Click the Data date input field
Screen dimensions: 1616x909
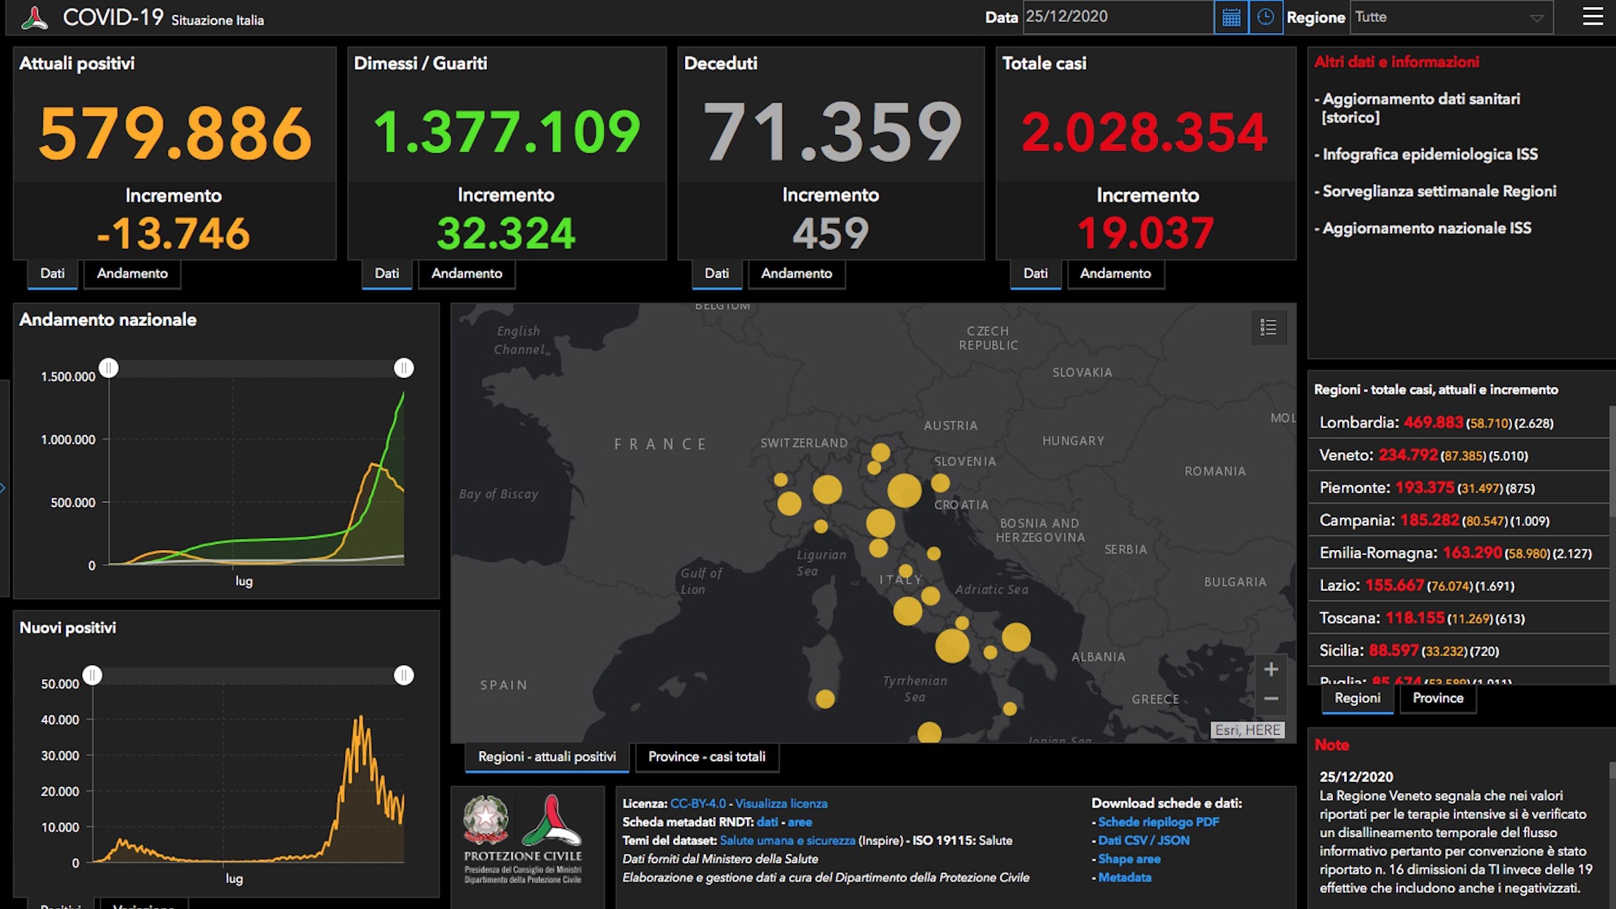[x=1118, y=17]
